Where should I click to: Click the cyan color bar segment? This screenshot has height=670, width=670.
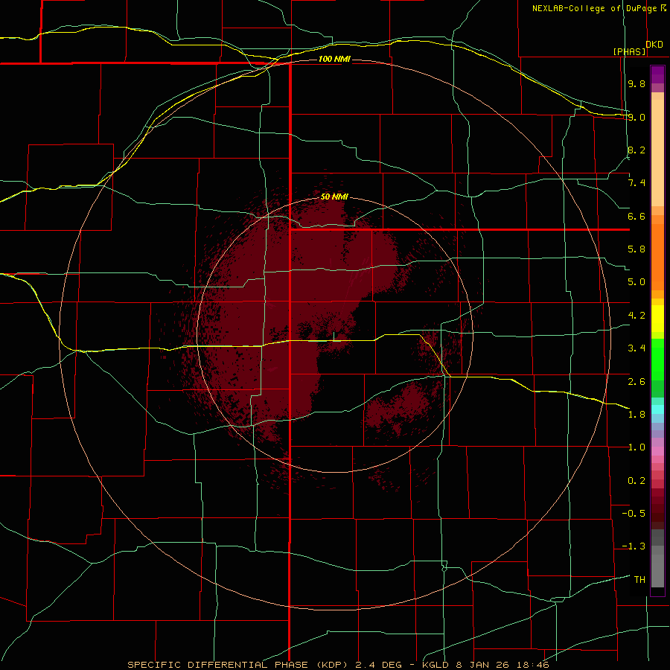pos(657,409)
